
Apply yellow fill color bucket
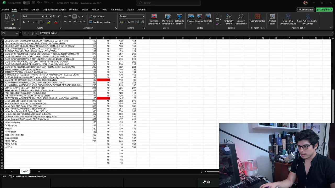tap(48, 22)
